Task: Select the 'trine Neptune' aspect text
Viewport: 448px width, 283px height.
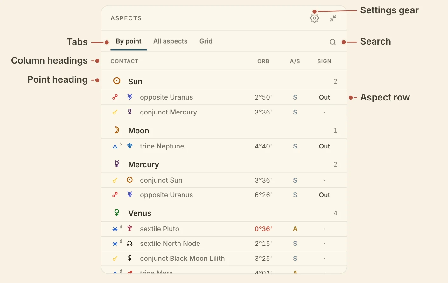Action: pyautogui.click(x=162, y=146)
